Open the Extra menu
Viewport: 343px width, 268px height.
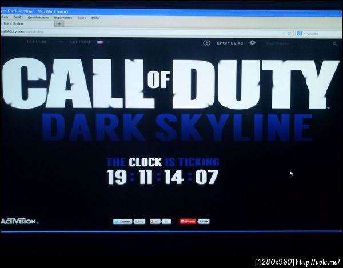pyautogui.click(x=82, y=18)
